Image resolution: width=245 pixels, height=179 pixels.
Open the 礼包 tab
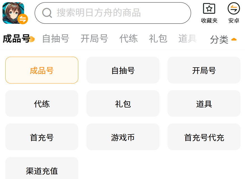click(x=158, y=39)
